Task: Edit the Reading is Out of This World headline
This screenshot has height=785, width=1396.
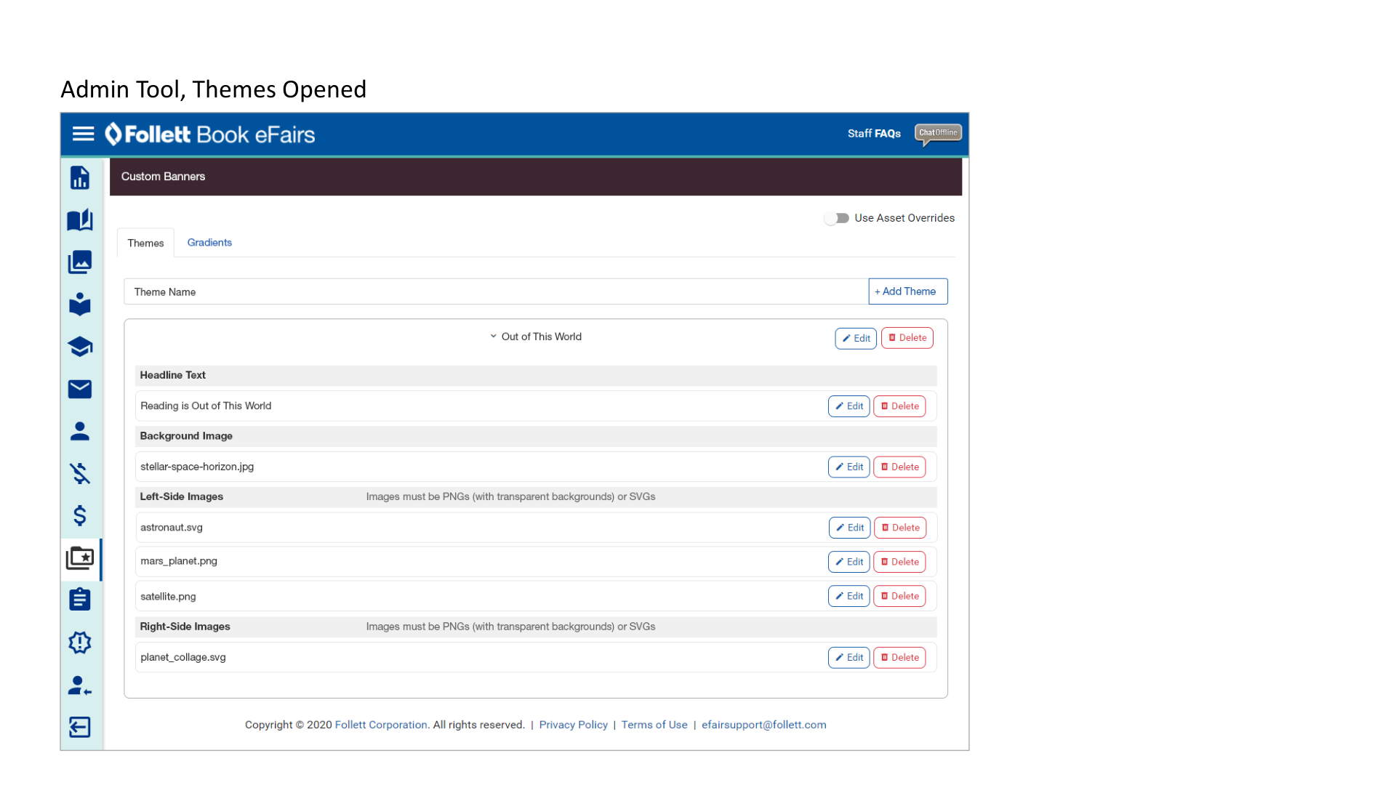Action: pos(849,406)
